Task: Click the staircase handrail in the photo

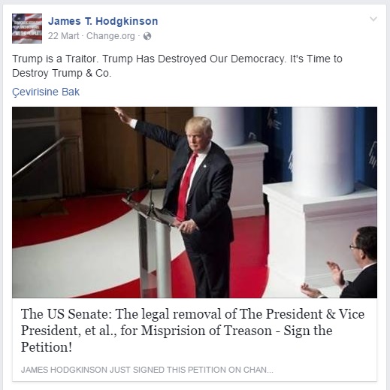Action: (38, 157)
